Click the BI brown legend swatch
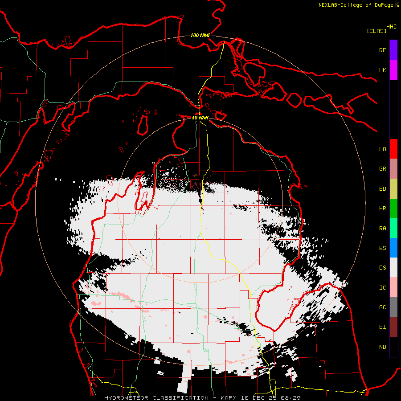This screenshot has width=401, height=401. pos(393,327)
